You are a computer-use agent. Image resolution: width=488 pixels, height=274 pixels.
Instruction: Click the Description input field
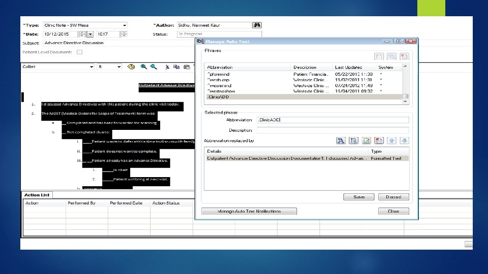(x=332, y=130)
